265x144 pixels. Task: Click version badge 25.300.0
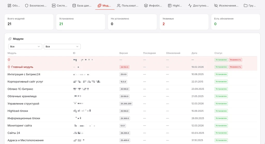(125, 118)
